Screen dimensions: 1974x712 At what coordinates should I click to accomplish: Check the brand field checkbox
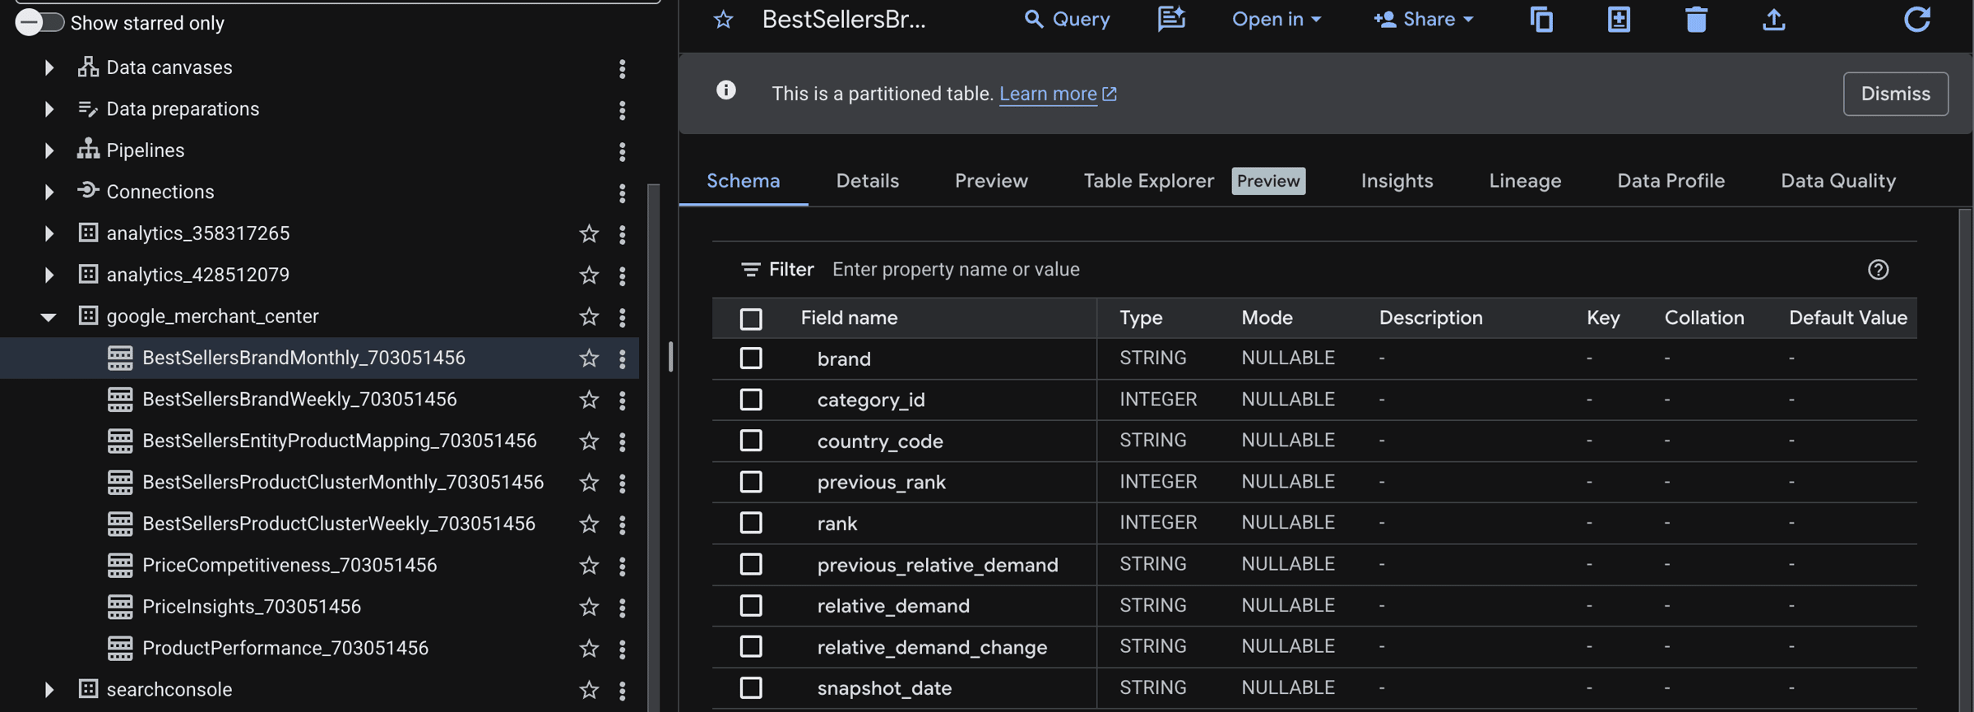coord(751,358)
